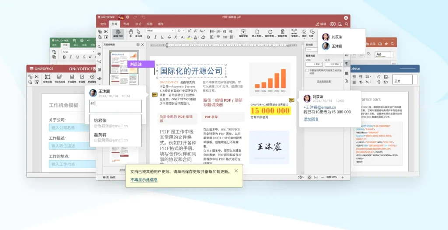Click the 添加回复 link in comment
Viewport: 448px width, 230px height.
(x=311, y=119)
